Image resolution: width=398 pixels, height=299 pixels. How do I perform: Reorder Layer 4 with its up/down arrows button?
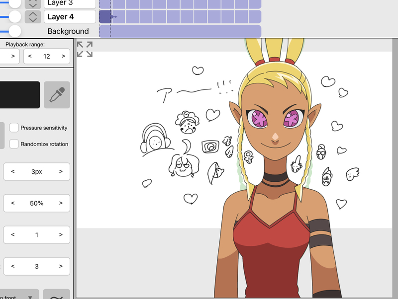tap(33, 17)
